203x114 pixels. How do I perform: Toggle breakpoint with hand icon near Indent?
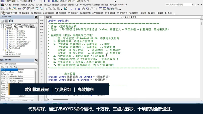(33, 9)
